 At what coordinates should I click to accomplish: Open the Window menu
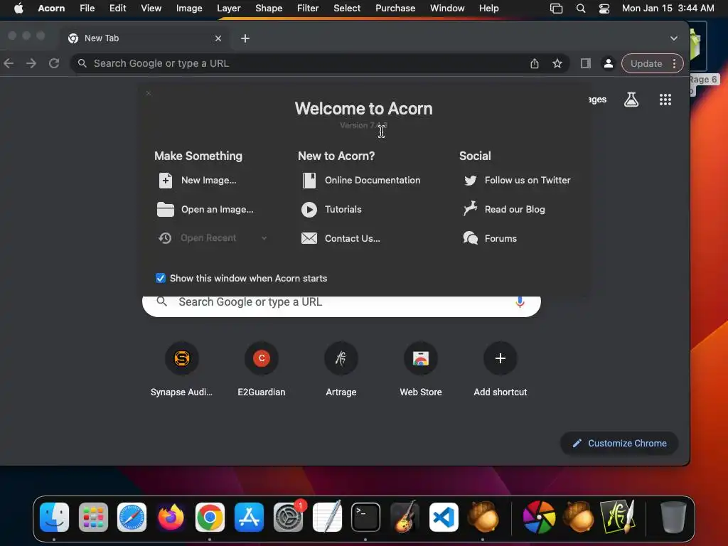coord(447,9)
